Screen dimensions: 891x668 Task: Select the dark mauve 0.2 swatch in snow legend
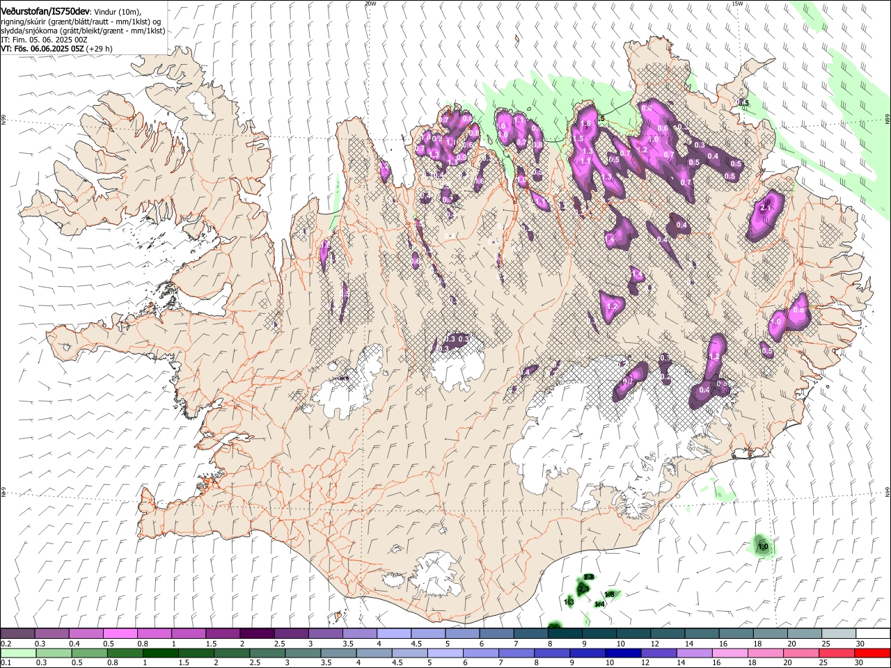coord(17,634)
